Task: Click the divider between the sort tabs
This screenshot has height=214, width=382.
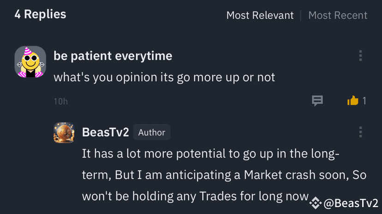Action: coord(301,15)
